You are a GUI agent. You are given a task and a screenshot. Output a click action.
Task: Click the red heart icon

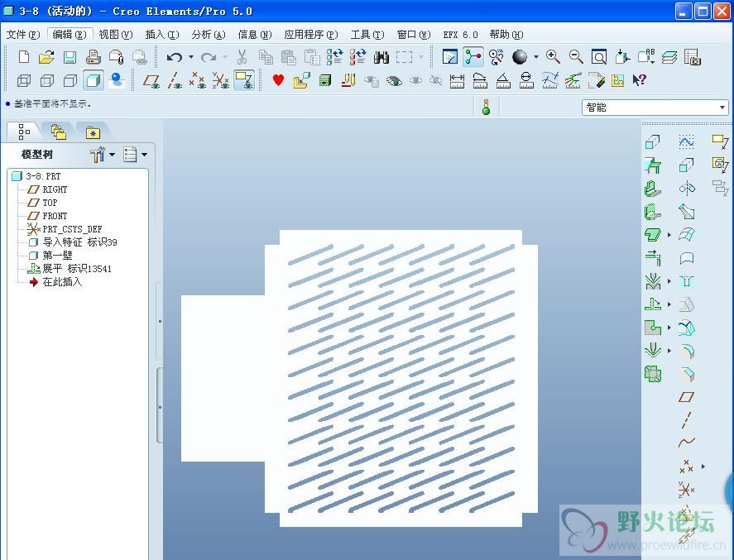click(x=278, y=80)
